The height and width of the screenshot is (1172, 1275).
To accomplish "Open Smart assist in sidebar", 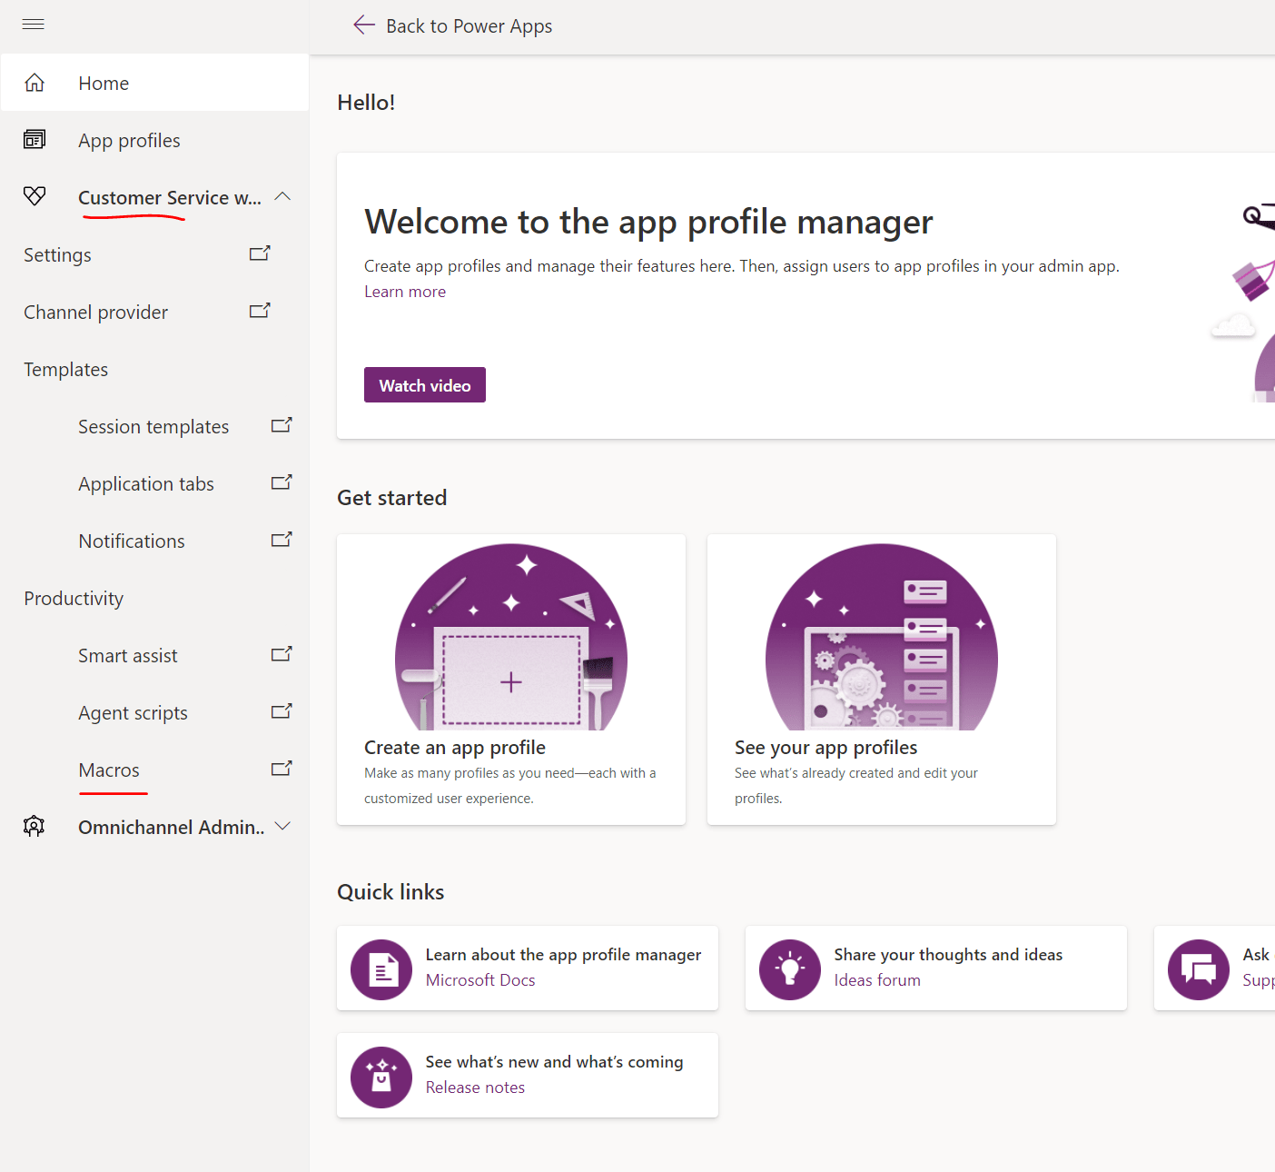I will pyautogui.click(x=128, y=655).
